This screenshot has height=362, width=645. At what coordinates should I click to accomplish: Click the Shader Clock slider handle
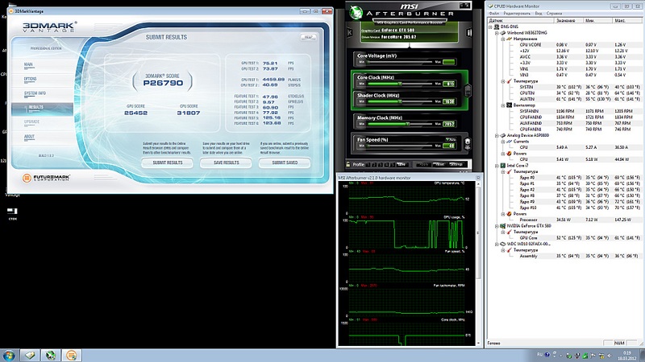tap(399, 101)
